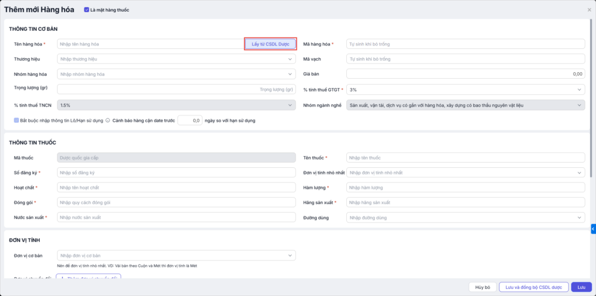This screenshot has height=296, width=596.
Task: Click the Số đăng ký input field
Action: (176, 172)
